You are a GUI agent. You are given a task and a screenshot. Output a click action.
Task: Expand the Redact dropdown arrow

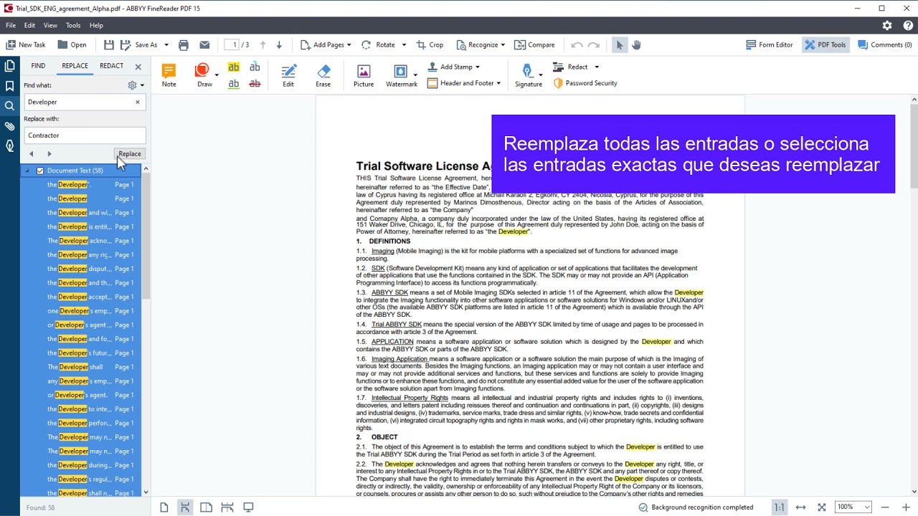click(597, 67)
